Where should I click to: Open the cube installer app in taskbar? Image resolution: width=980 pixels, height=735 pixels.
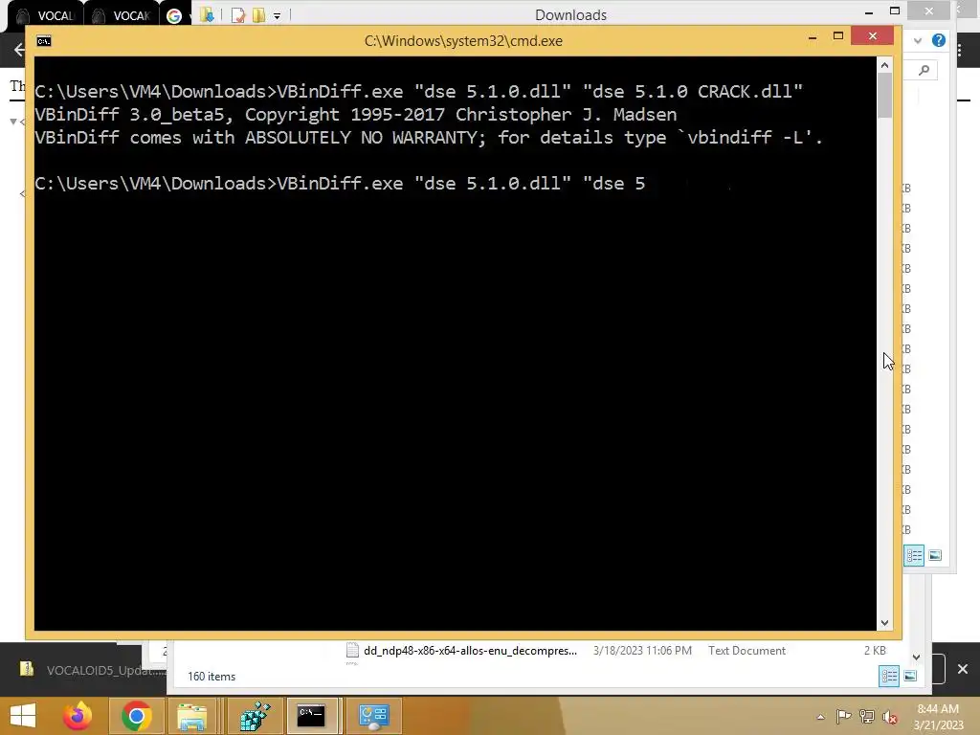pyautogui.click(x=255, y=716)
